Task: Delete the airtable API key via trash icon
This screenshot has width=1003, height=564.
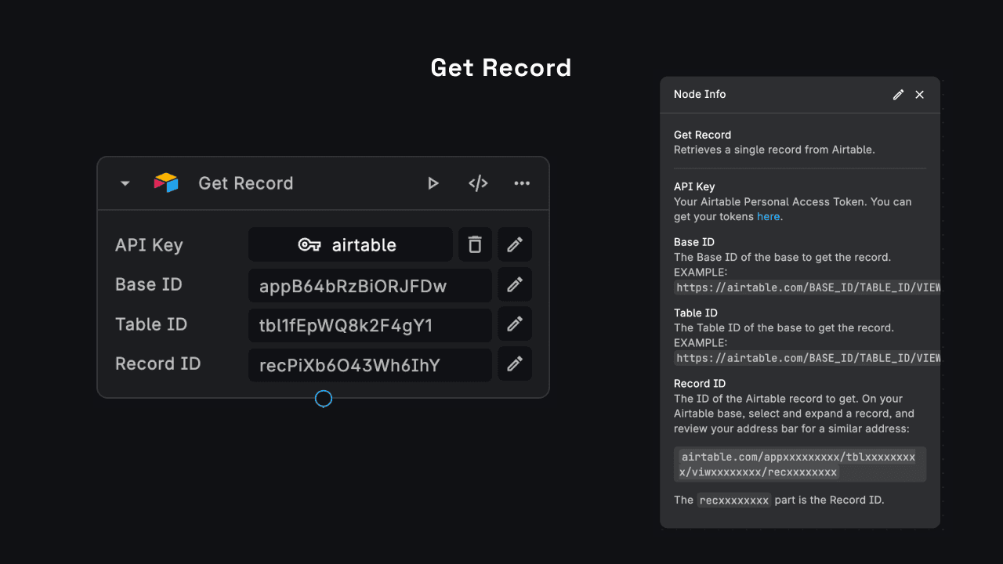Action: pos(475,244)
